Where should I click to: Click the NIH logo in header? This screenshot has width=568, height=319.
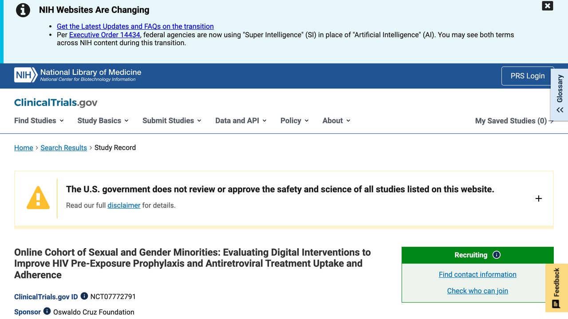[x=26, y=75]
